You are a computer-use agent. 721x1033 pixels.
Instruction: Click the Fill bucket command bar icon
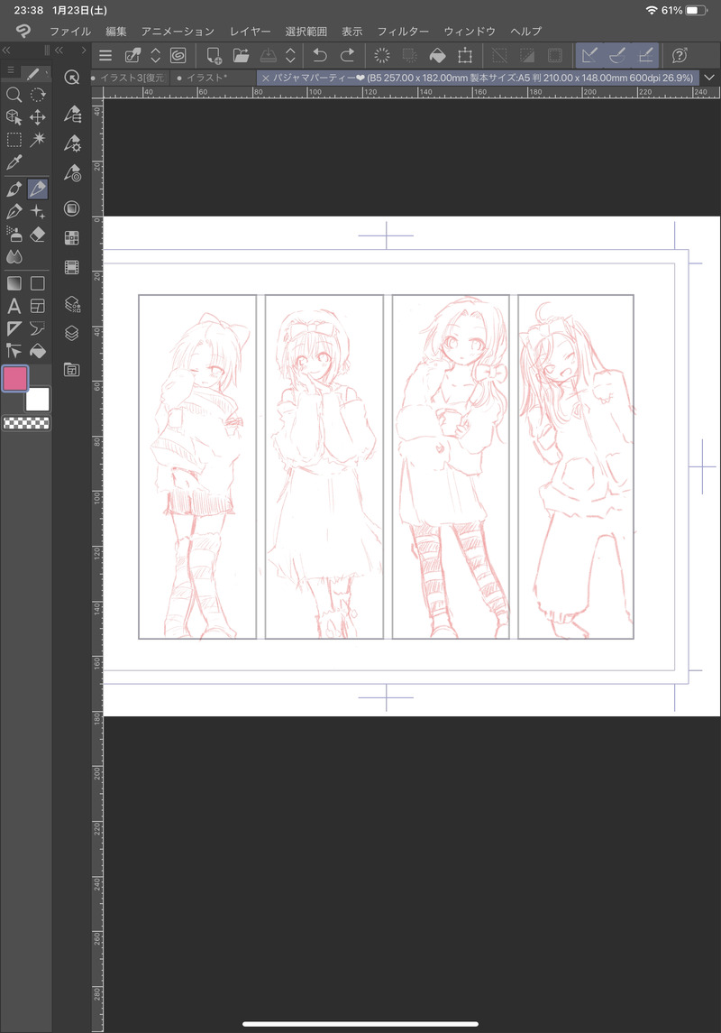(x=437, y=55)
